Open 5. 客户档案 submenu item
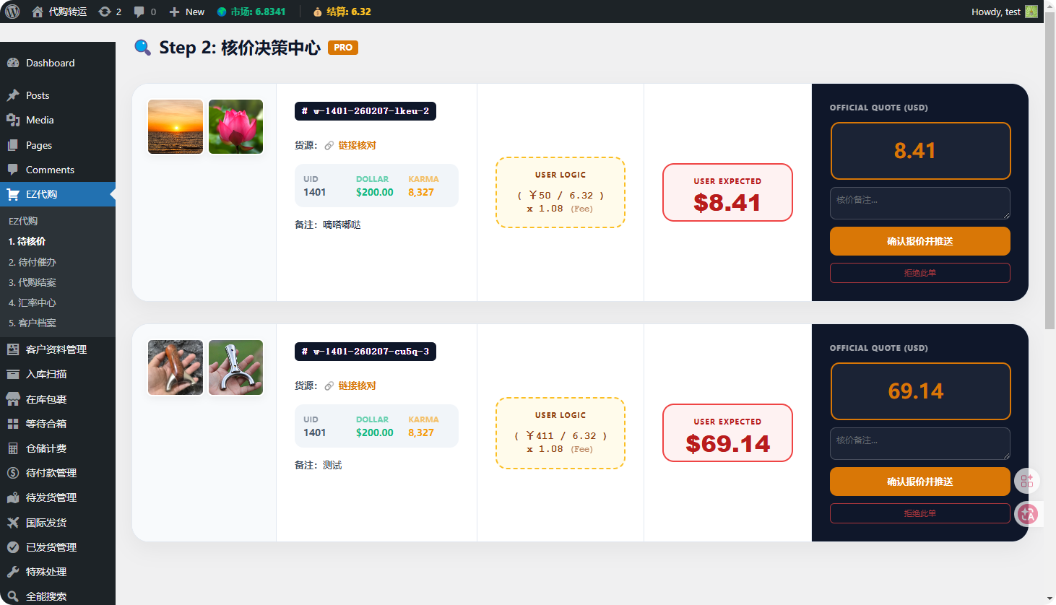 coord(32,323)
